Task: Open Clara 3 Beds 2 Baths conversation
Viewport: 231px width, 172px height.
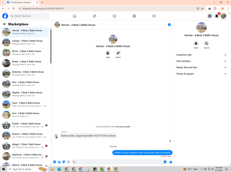Action: coord(25,104)
